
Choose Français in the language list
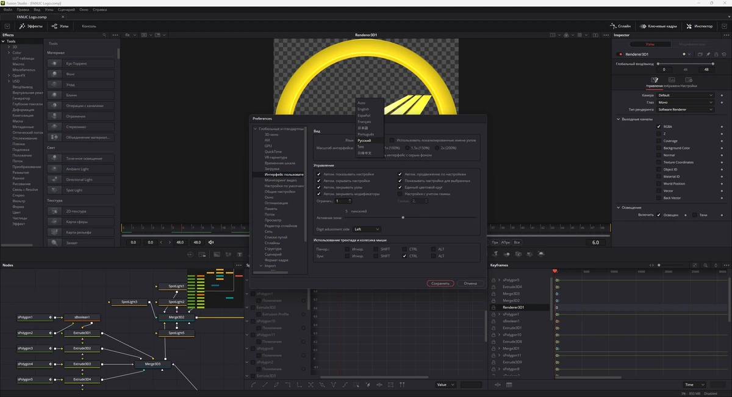[364, 122]
